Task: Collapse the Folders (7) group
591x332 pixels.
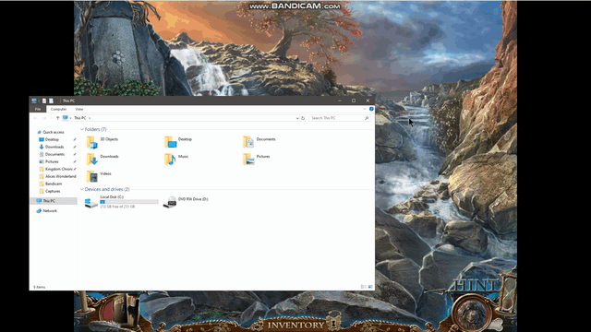Action: click(x=82, y=129)
